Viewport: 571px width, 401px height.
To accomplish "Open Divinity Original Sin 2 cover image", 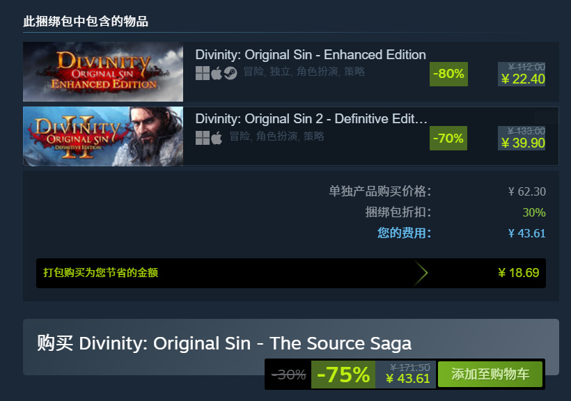I will point(103,136).
